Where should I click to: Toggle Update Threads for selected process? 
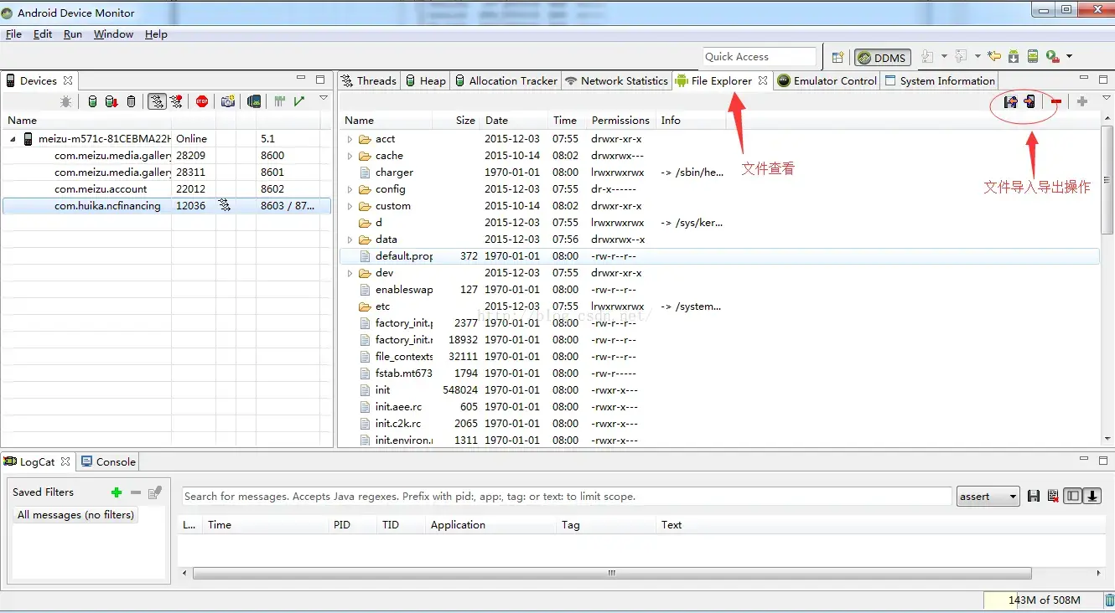[x=157, y=101]
